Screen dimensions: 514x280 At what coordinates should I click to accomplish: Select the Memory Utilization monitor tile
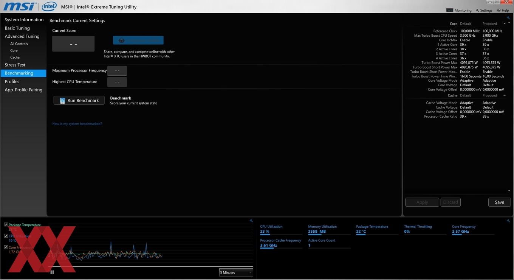tap(330, 230)
